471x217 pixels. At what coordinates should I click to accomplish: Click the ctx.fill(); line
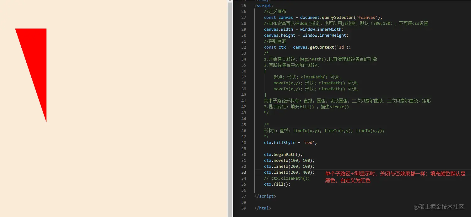(277, 184)
